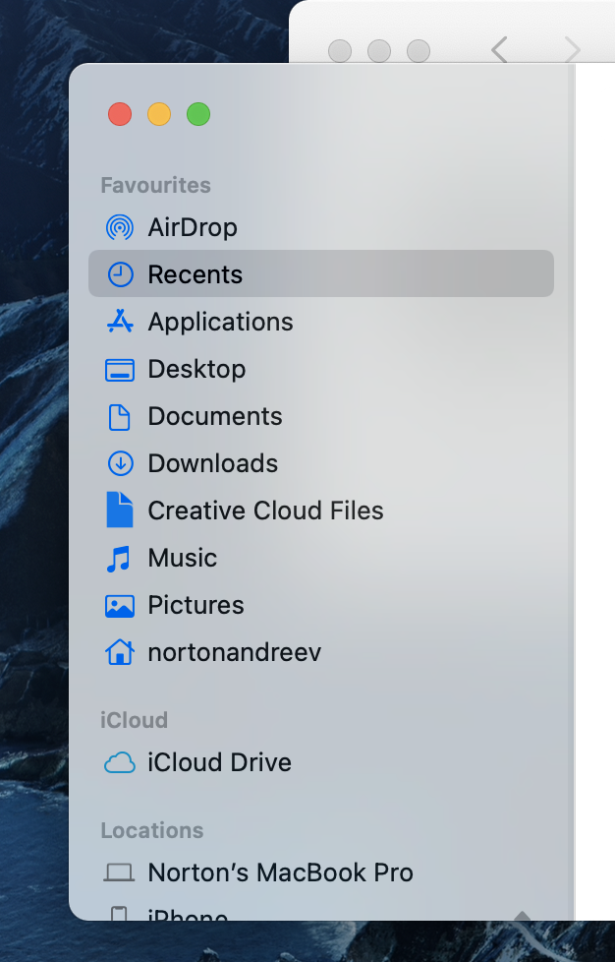Click the Documents page icon
The image size is (615, 962).
(x=120, y=417)
